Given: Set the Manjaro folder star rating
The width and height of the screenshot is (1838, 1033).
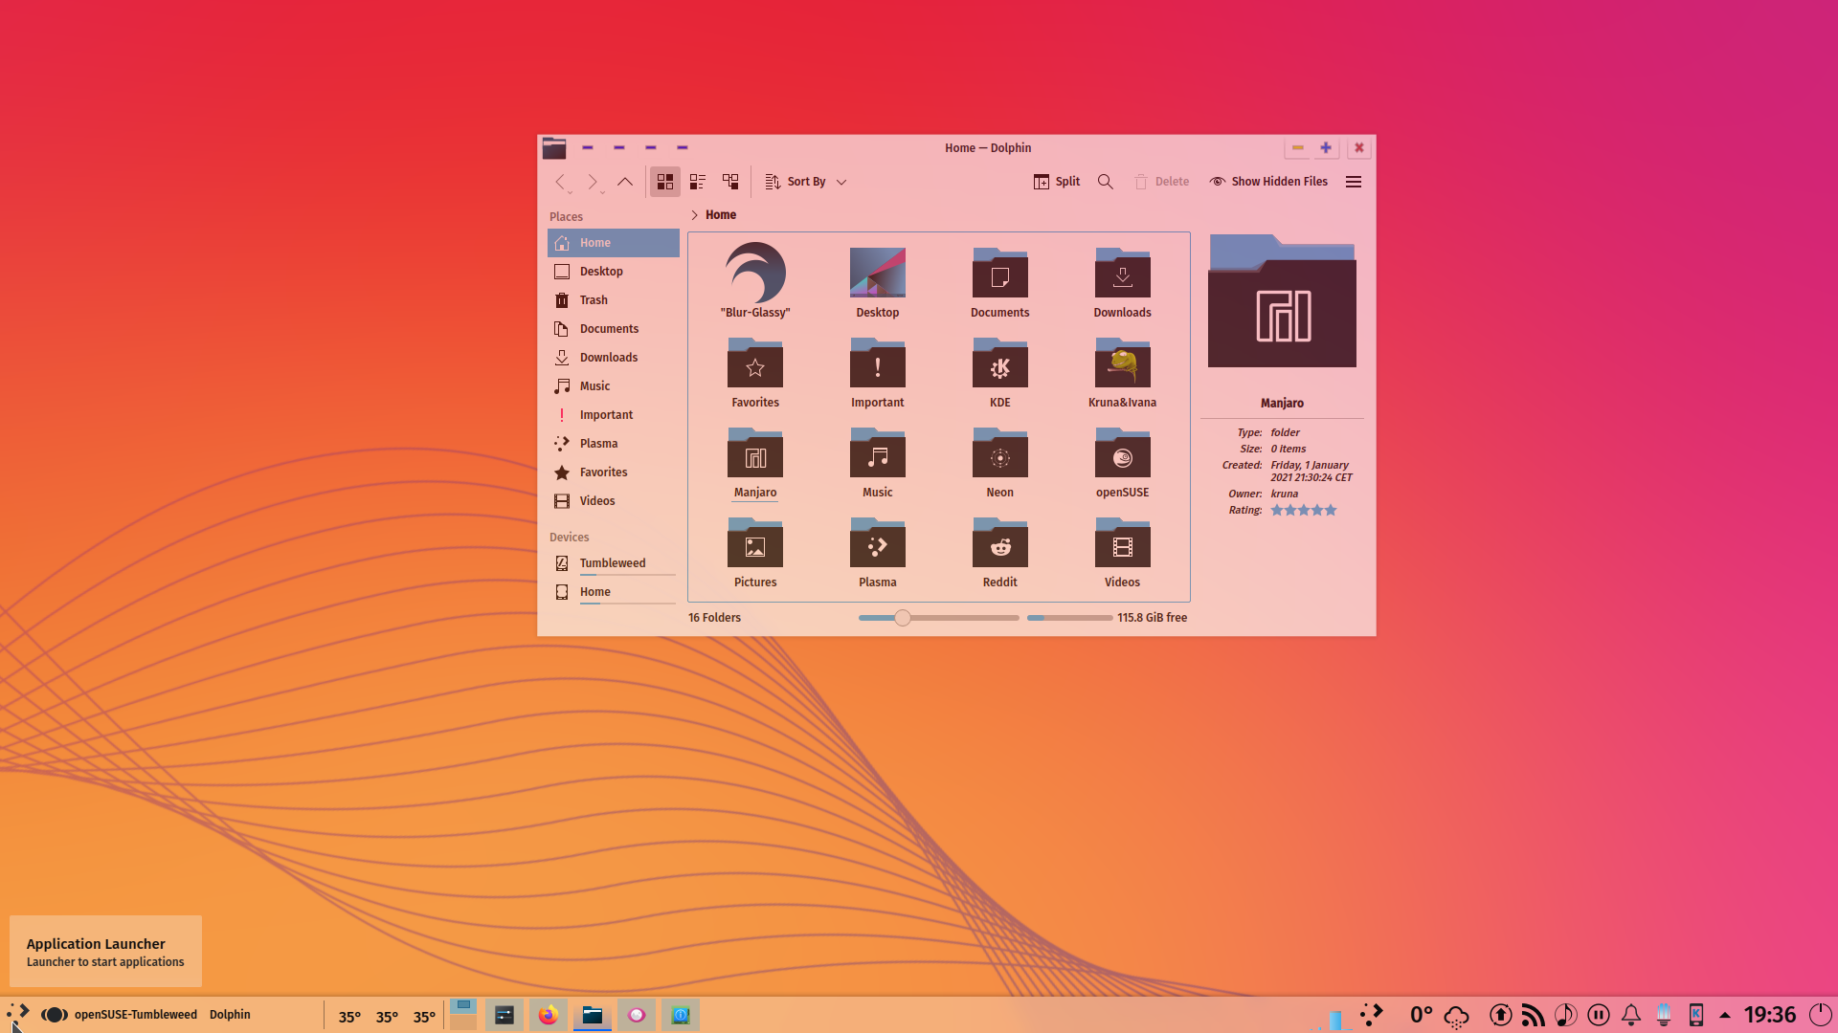Looking at the screenshot, I should click(1303, 511).
